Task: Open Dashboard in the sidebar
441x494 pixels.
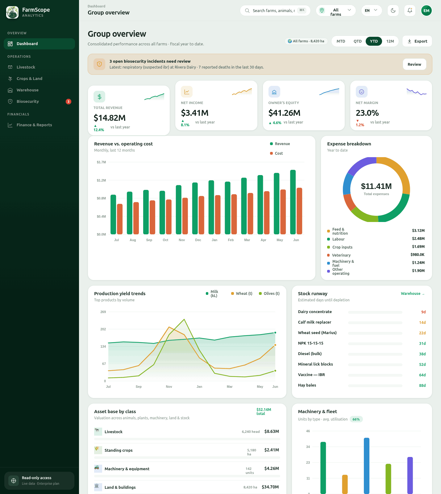Action: coord(39,44)
